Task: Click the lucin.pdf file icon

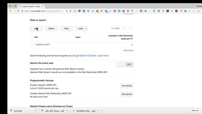Action: click(x=11, y=111)
